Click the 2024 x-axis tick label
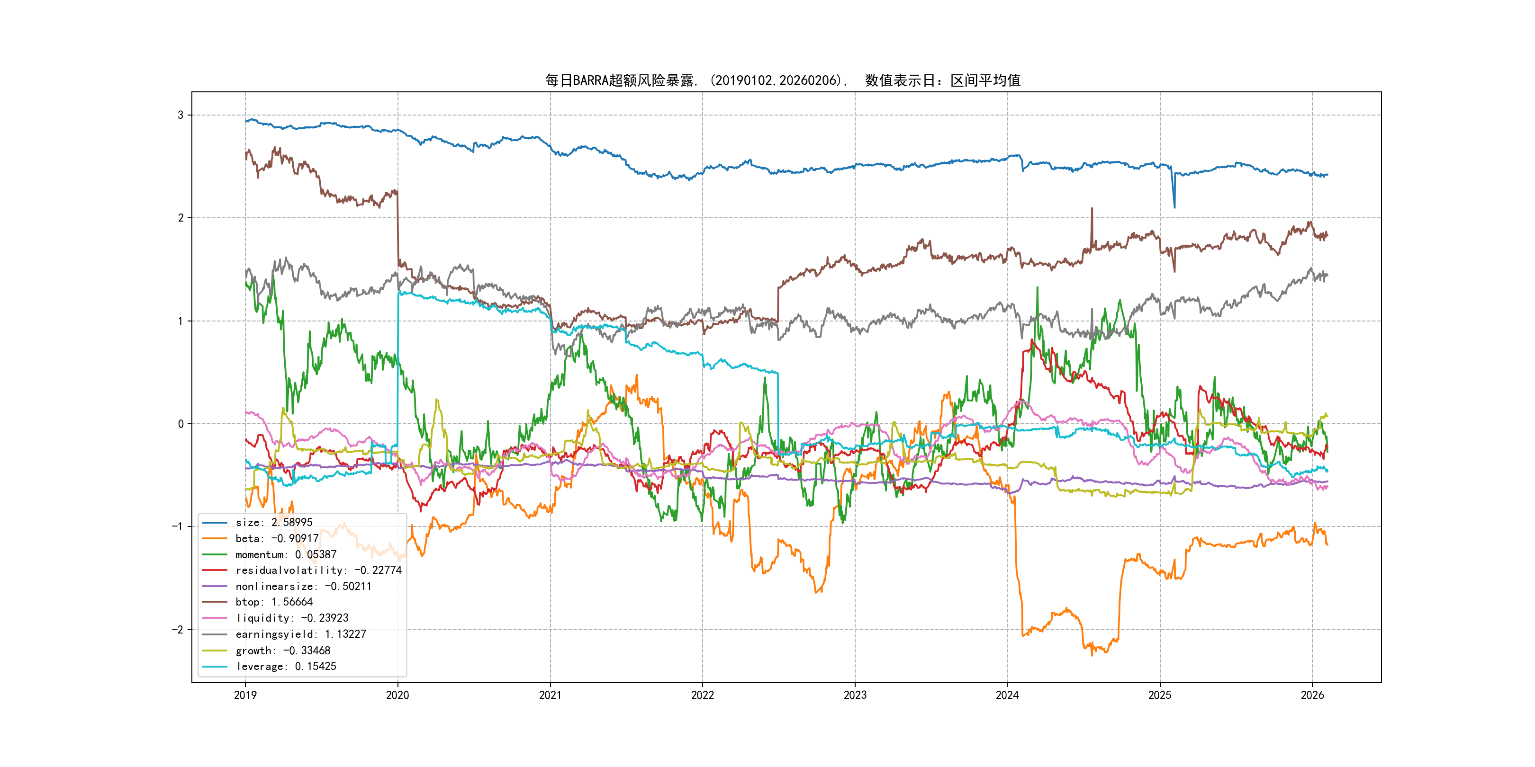Image resolution: width=1535 pixels, height=767 pixels. [x=1007, y=695]
